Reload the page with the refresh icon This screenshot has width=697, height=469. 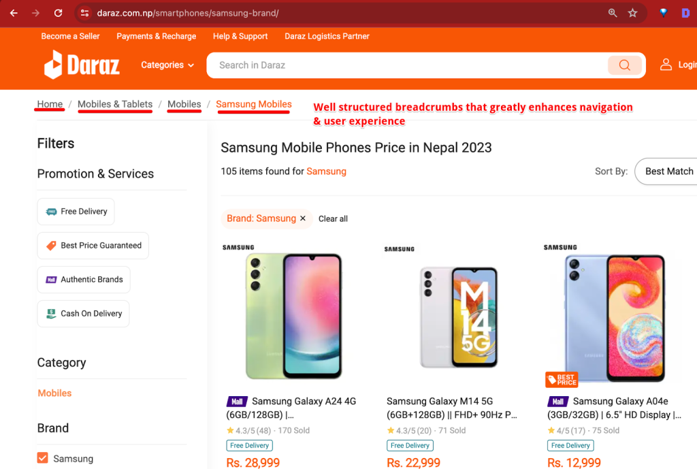tap(59, 13)
